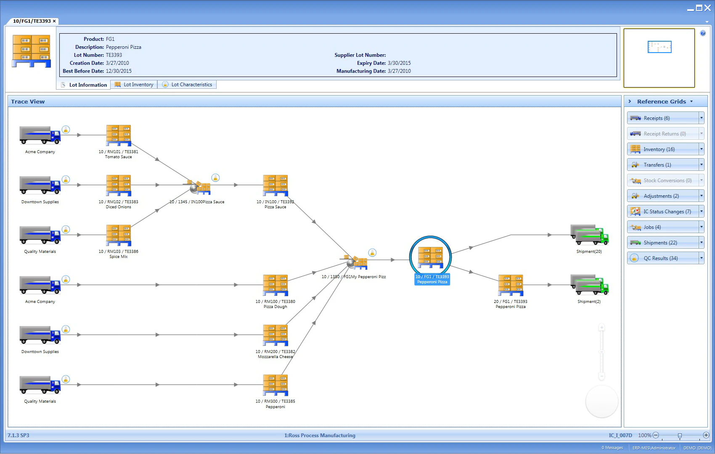Viewport: 715px width, 454px height.
Task: Open the Shipments (22) dropdown arrow
Action: tap(700, 242)
